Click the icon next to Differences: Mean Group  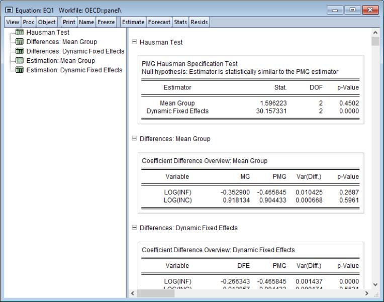21,42
